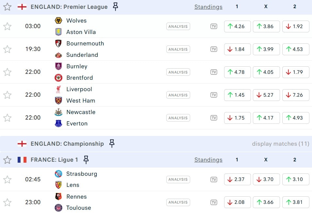Pick draw odds 4.17 for Newcastle match
This screenshot has height=213, width=312.
(x=266, y=118)
